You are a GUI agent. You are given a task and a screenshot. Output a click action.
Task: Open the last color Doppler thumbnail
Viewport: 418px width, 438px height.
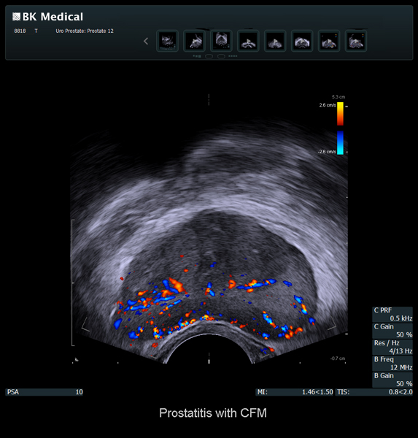point(356,41)
